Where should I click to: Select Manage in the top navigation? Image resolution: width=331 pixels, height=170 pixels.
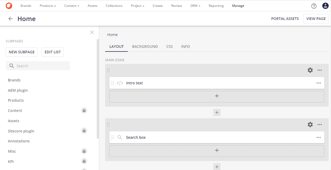pyautogui.click(x=238, y=6)
